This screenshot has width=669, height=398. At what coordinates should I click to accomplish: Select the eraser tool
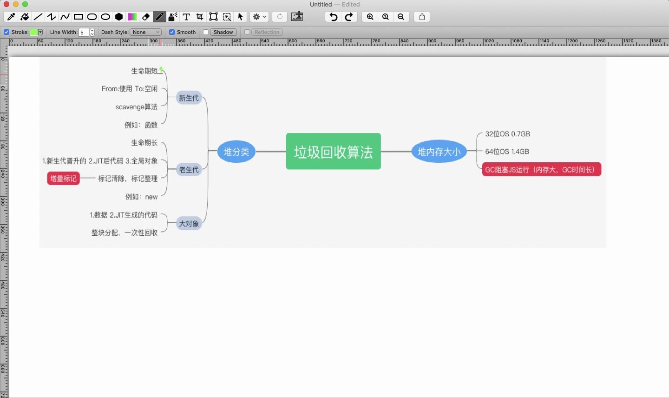point(146,17)
